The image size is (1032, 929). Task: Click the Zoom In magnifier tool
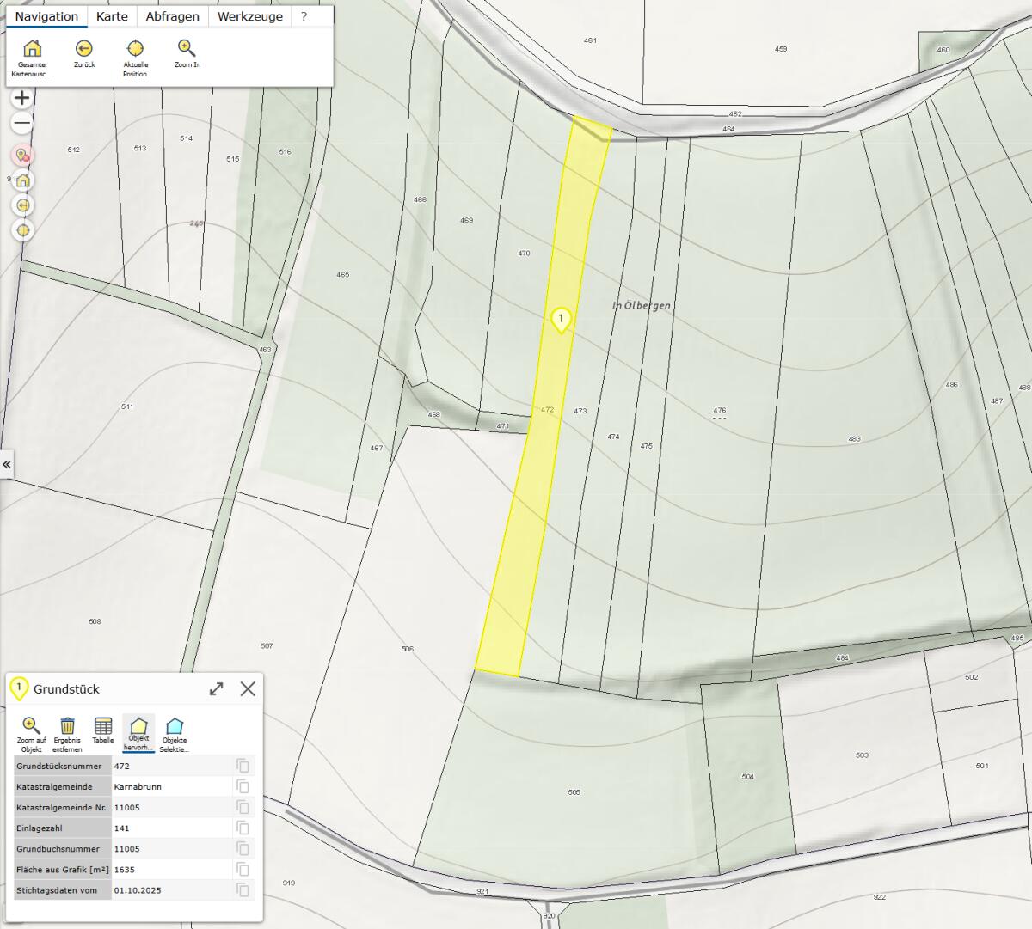tap(187, 49)
